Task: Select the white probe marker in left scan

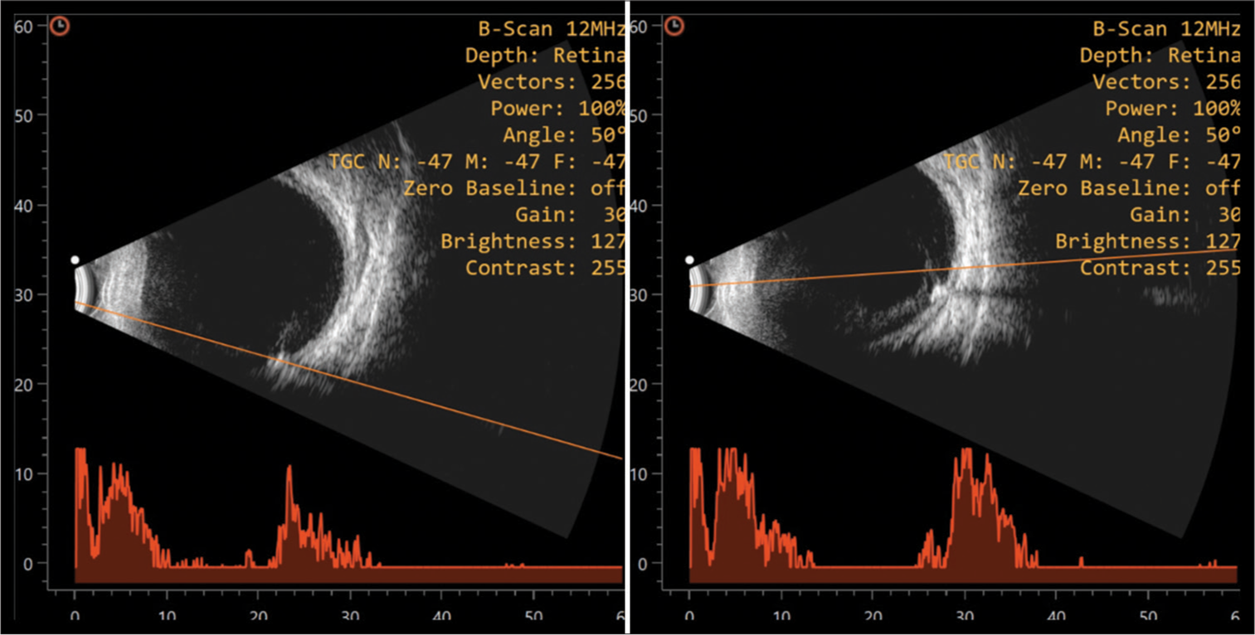Action: click(x=75, y=260)
